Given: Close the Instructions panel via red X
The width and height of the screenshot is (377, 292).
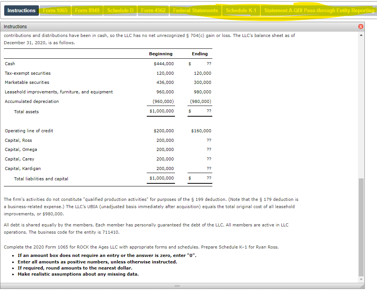Looking at the screenshot, I should click(361, 26).
